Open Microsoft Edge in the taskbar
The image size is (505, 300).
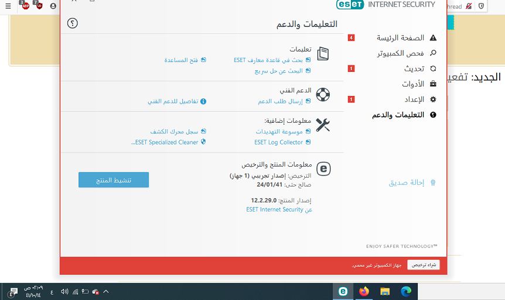tap(406, 291)
